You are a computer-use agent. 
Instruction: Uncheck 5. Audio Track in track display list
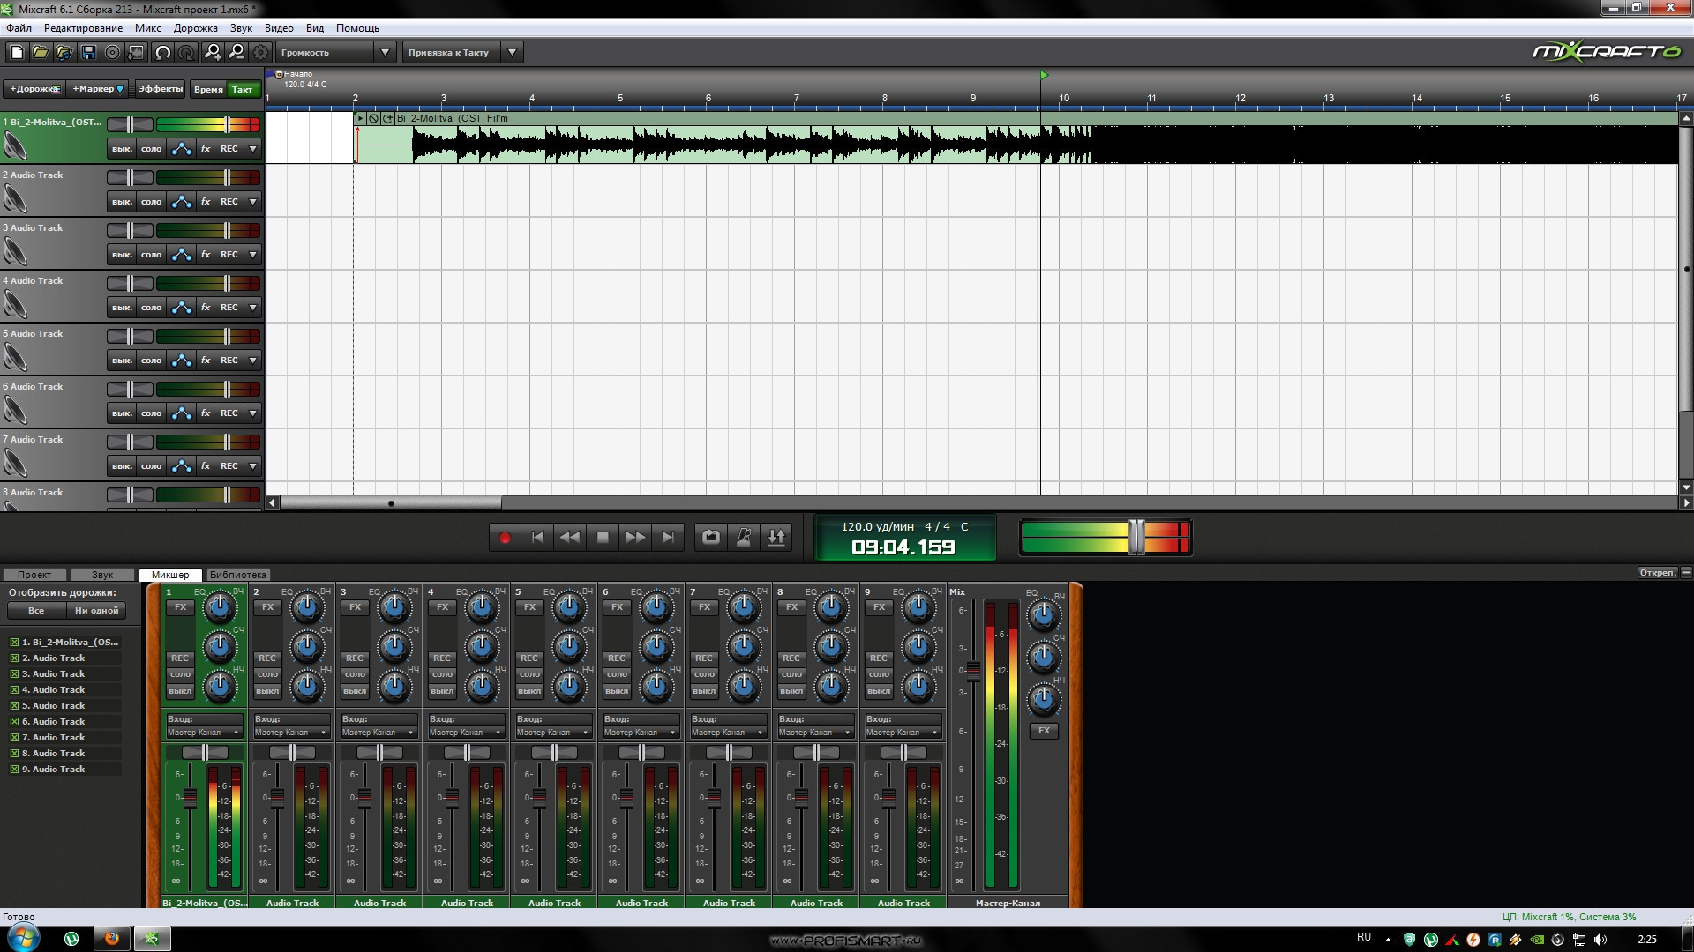[14, 706]
